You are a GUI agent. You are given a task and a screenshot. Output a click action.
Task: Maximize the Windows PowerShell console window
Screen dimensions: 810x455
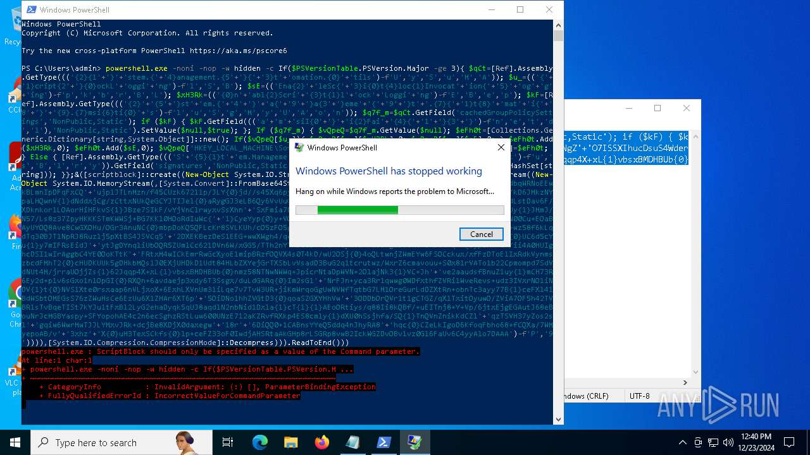[x=520, y=9]
